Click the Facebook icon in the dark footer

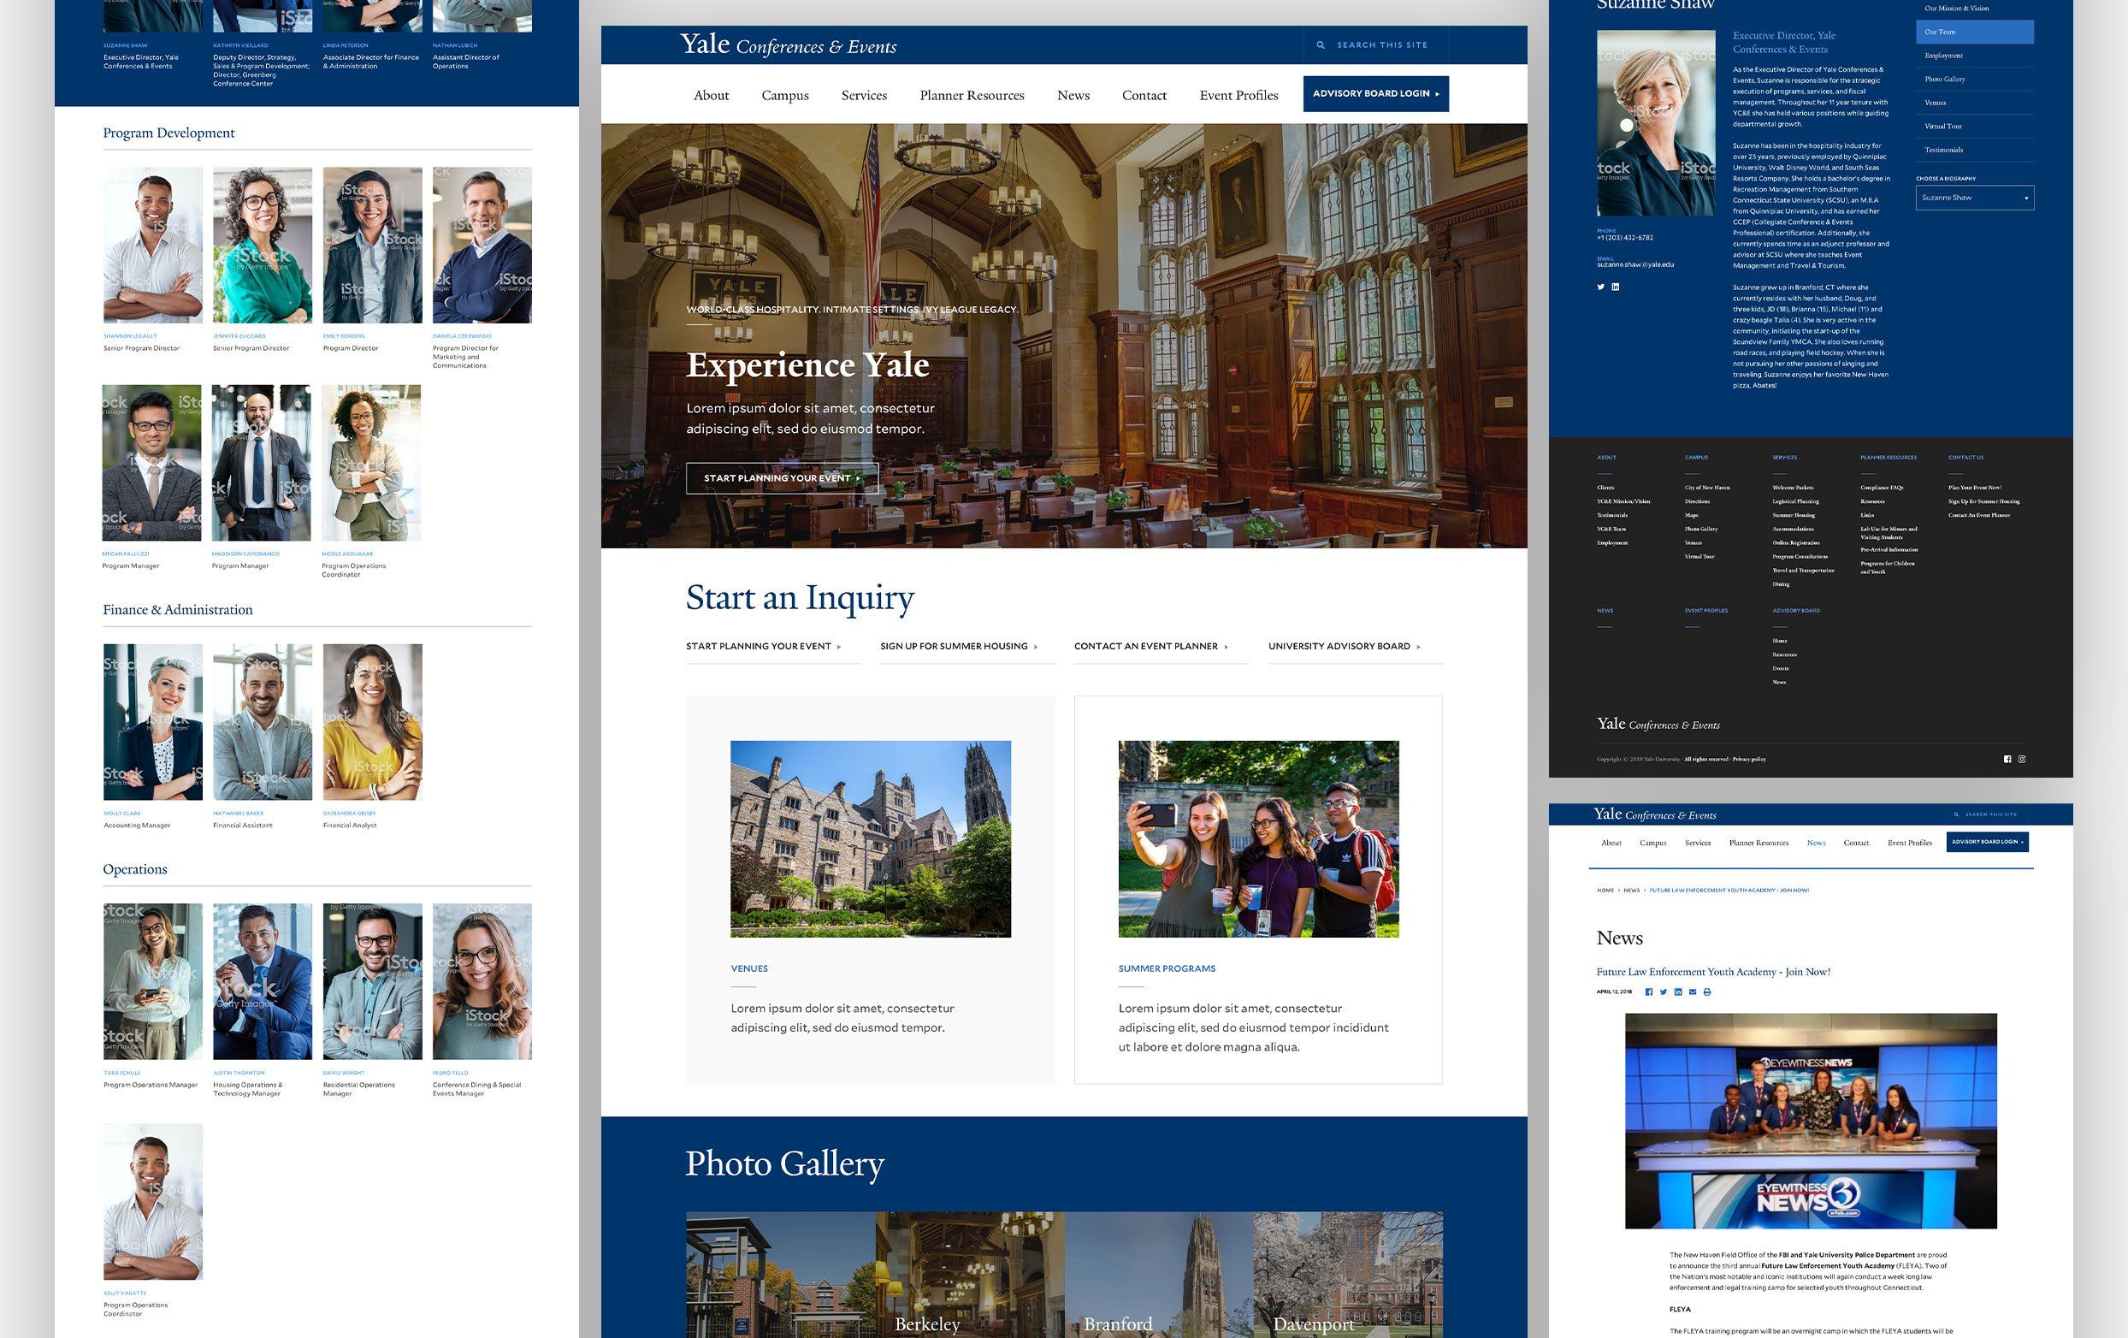[x=2007, y=759]
